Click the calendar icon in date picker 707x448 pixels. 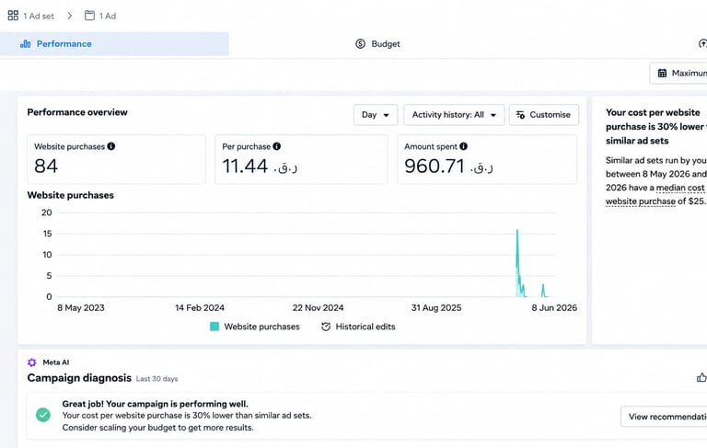pyautogui.click(x=662, y=73)
